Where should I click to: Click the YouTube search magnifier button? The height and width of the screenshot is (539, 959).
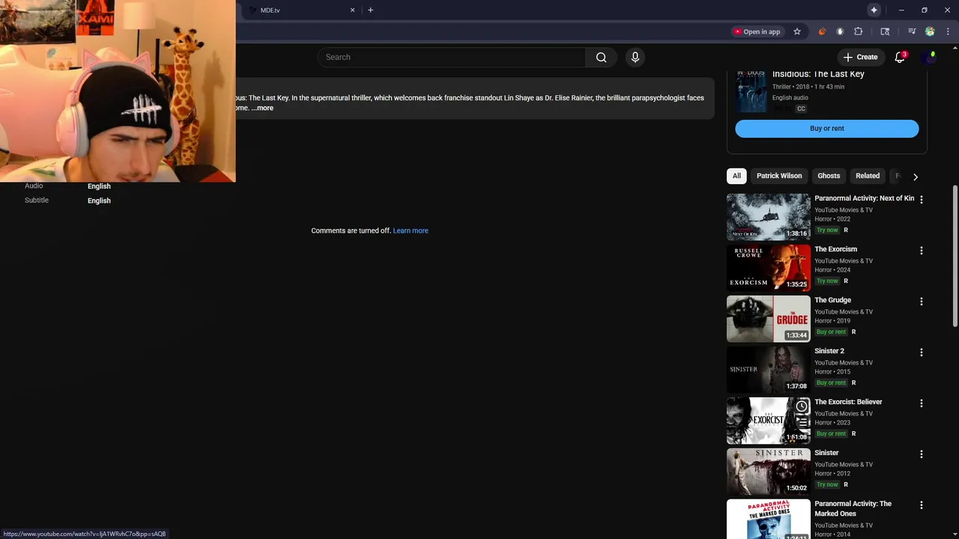601,58
